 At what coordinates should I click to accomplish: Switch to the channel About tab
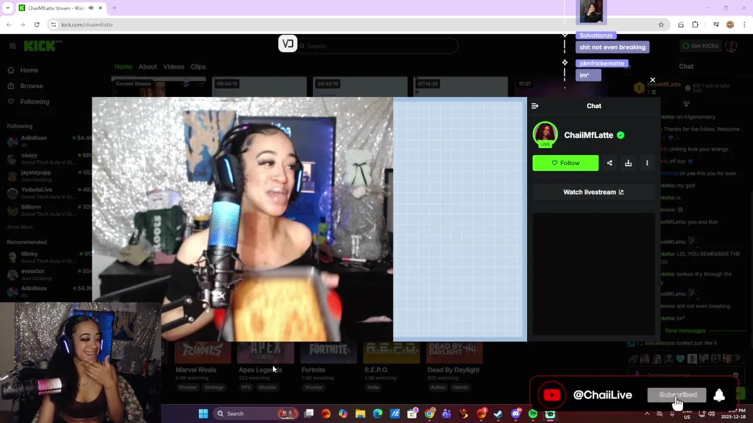click(148, 66)
